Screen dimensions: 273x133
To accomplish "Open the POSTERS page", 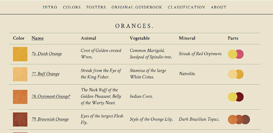I will click(x=96, y=7).
